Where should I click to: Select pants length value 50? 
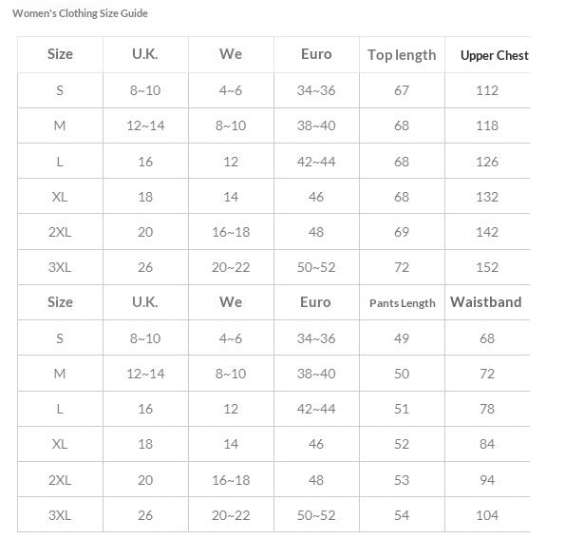coord(402,374)
